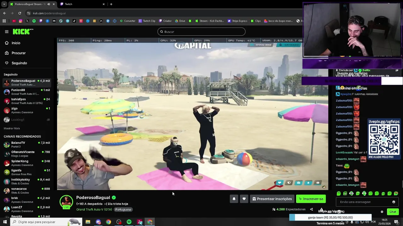Open liganfa recommended channel
The width and height of the screenshot is (403, 226).
27,172
